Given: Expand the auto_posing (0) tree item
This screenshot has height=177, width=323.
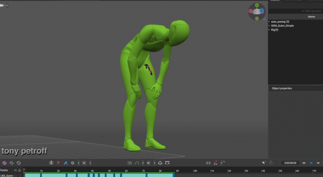Looking at the screenshot, I should (269, 22).
